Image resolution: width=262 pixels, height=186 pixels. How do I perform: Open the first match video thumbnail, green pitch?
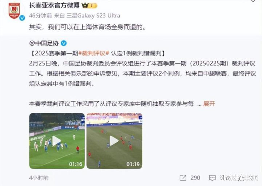tap(57, 141)
